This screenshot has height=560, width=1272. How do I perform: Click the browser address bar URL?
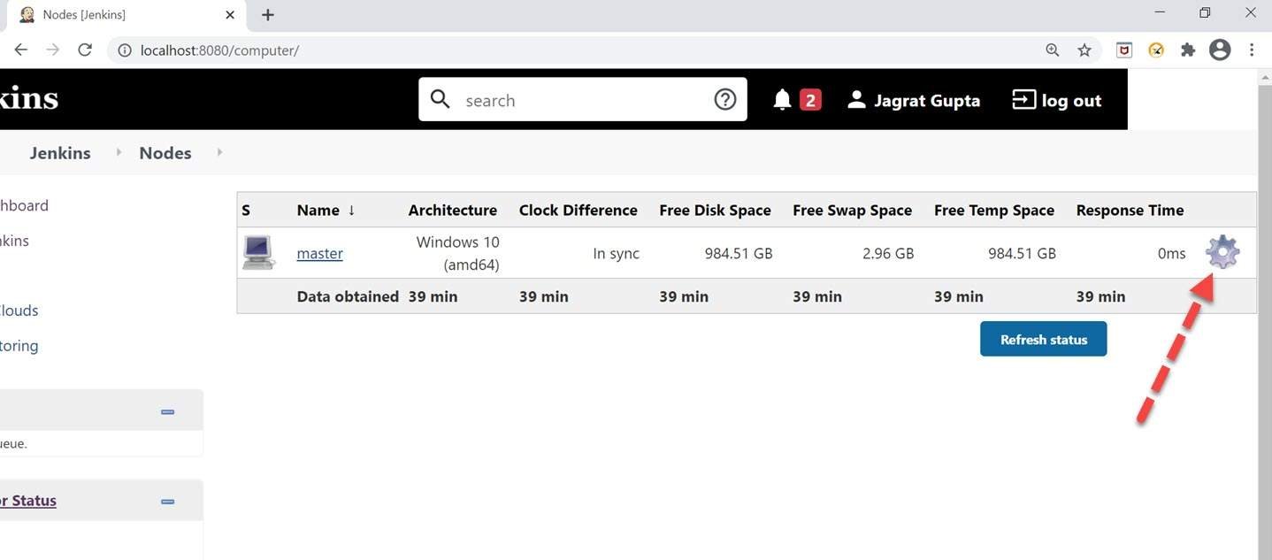(x=219, y=50)
